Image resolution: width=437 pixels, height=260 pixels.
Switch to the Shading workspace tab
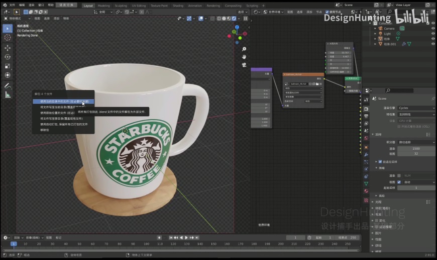click(178, 6)
